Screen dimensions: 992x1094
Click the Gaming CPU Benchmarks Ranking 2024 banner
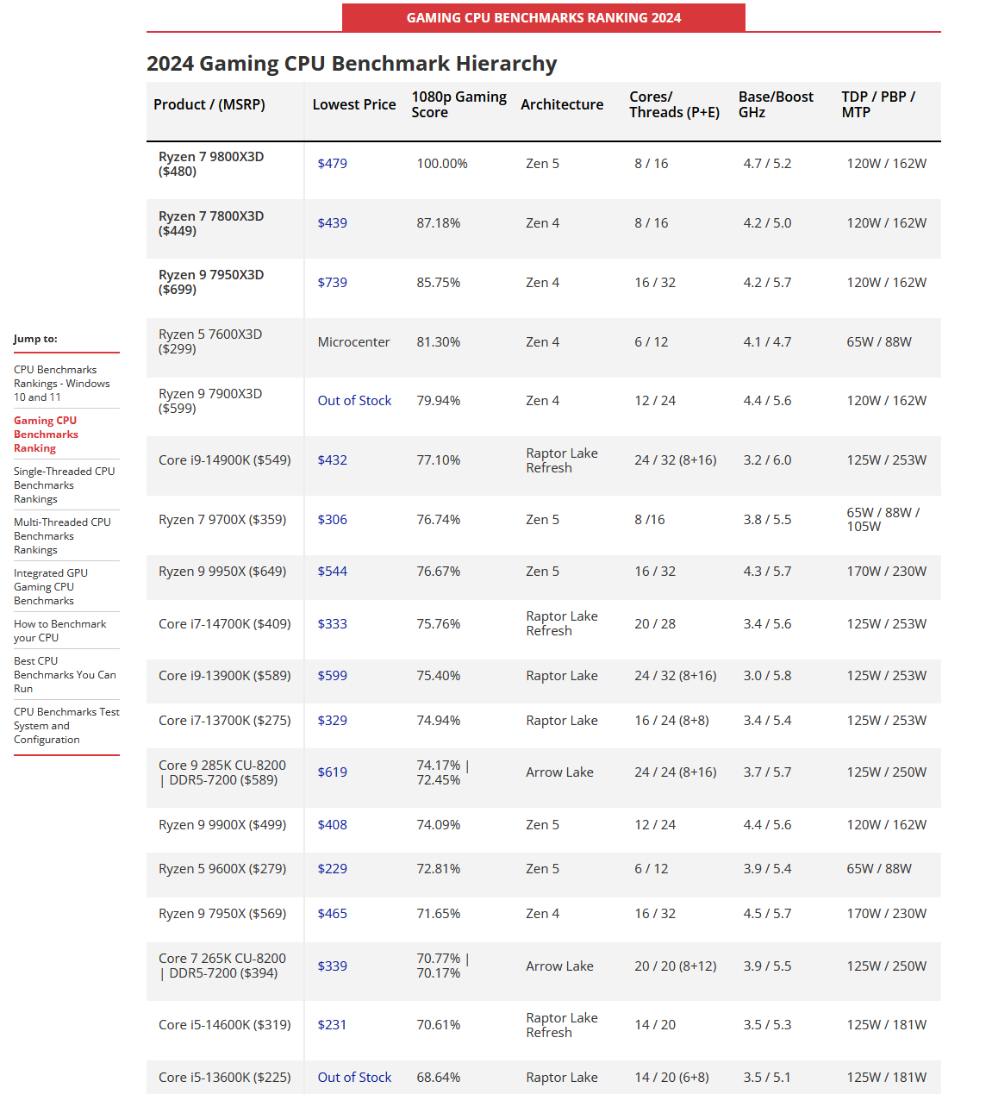tap(544, 17)
